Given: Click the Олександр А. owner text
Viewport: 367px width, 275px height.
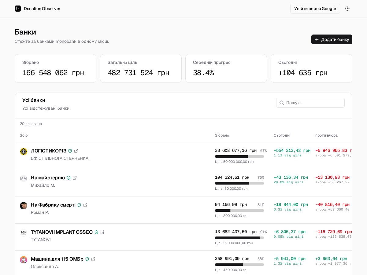Looking at the screenshot, I should point(45,266).
